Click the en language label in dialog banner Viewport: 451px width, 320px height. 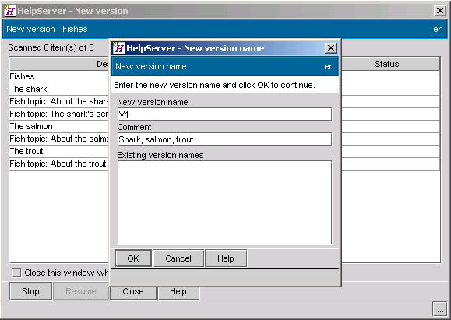click(329, 67)
